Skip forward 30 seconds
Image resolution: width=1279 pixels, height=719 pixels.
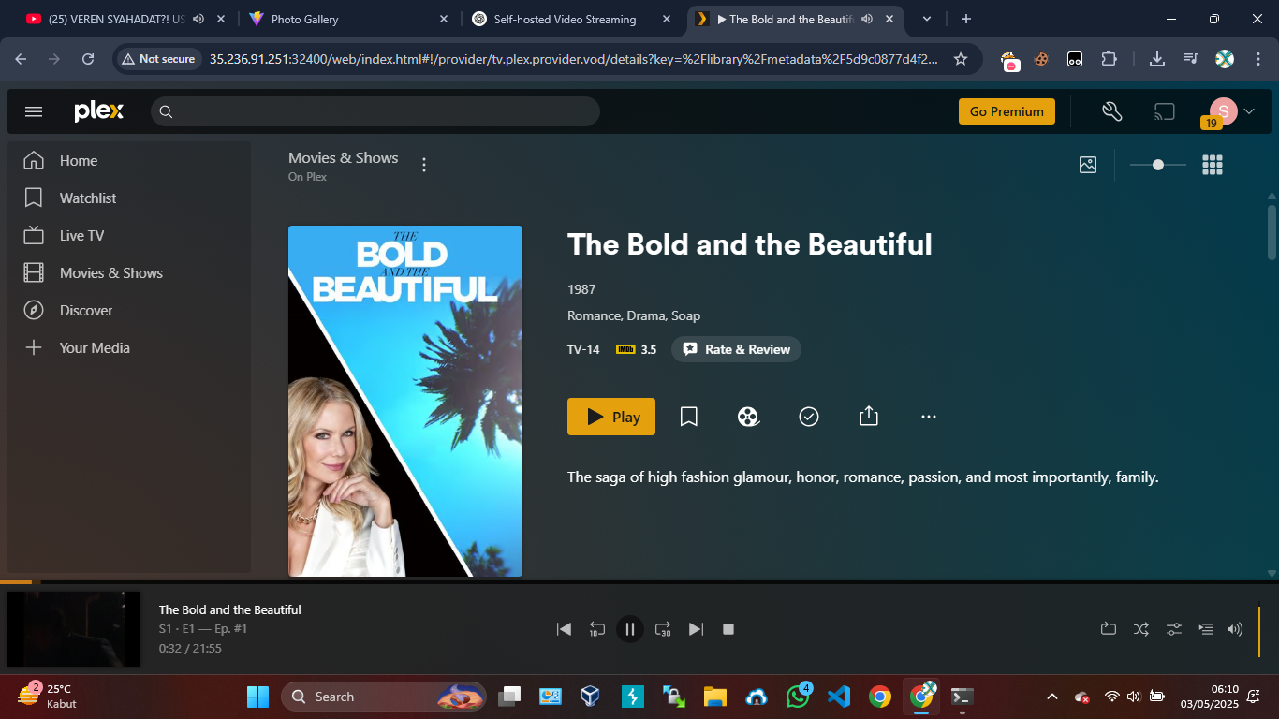coord(663,629)
